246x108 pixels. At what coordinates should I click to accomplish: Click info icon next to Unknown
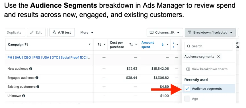tap(23, 96)
